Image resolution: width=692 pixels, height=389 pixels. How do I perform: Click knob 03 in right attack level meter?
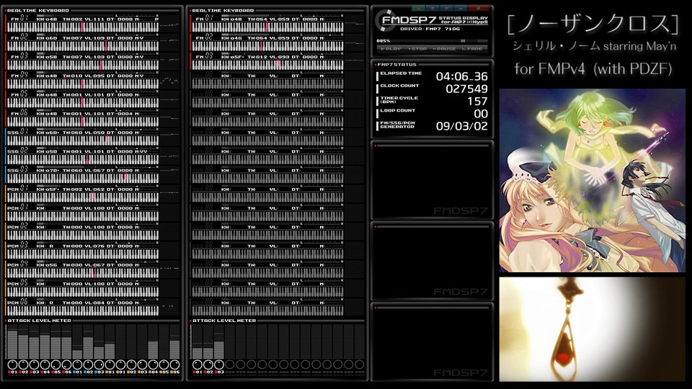point(219,365)
